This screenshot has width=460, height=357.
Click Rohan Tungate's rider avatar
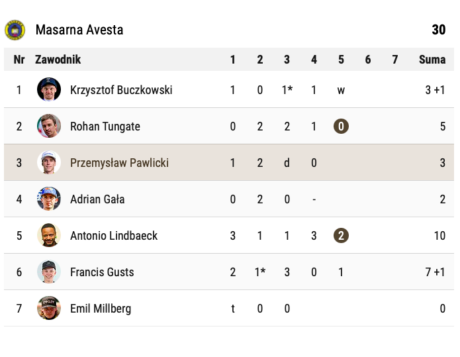(x=49, y=126)
